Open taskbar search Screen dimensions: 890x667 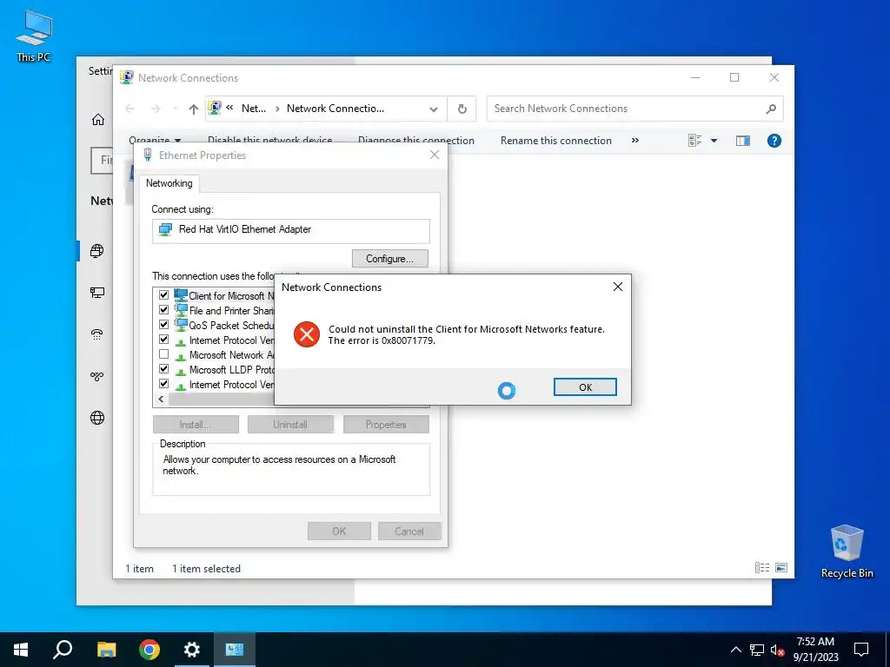pyautogui.click(x=63, y=650)
